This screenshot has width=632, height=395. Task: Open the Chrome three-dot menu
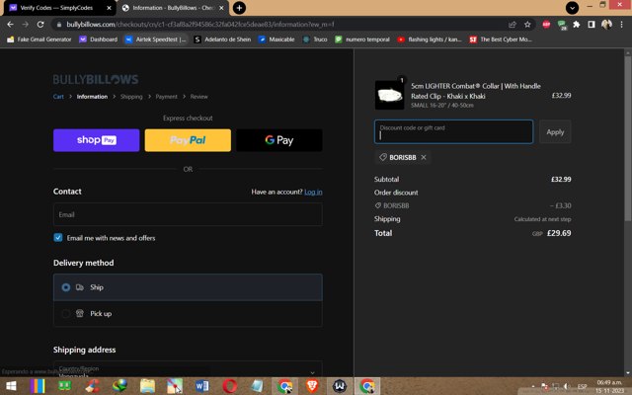tap(621, 25)
